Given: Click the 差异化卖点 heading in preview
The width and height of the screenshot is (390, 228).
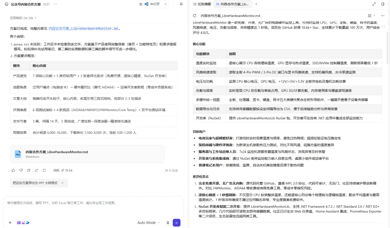Looking at the screenshot, I should pyautogui.click(x=200, y=176).
